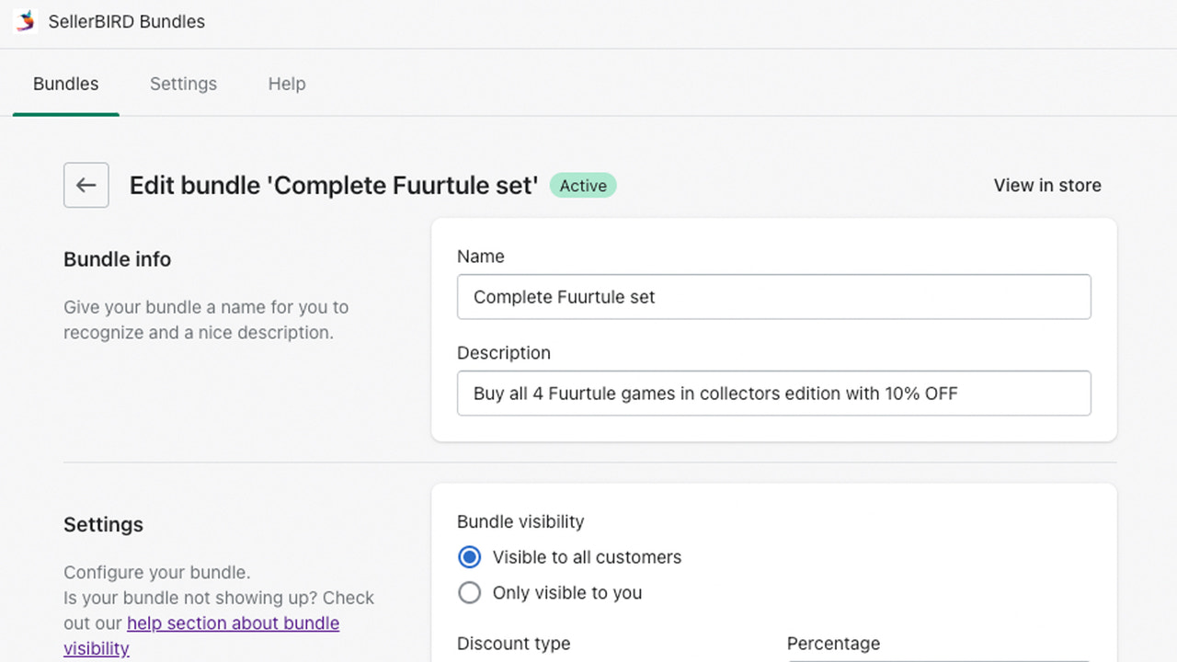Follow the 'help section about bundle visibility' link
Image resolution: width=1177 pixels, height=662 pixels.
point(233,623)
